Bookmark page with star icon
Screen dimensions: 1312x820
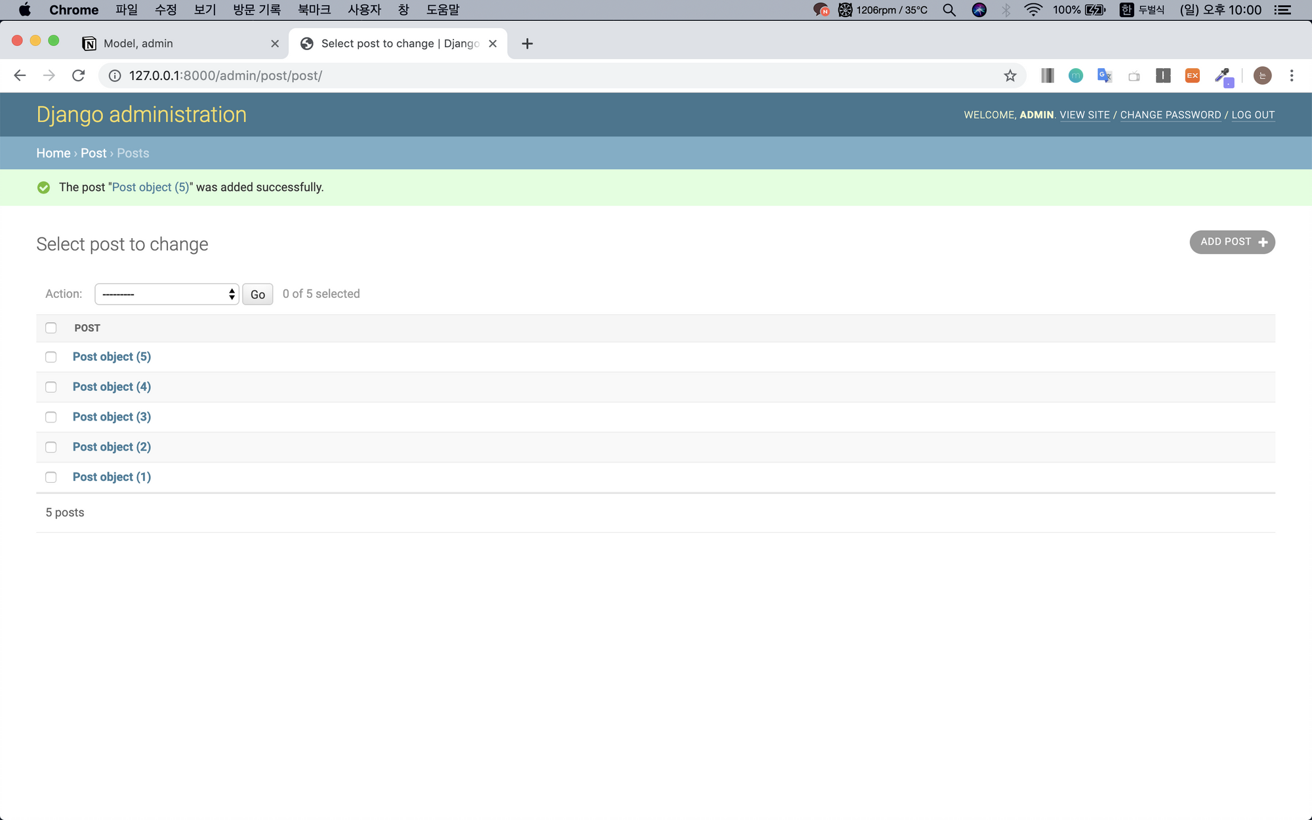1010,75
